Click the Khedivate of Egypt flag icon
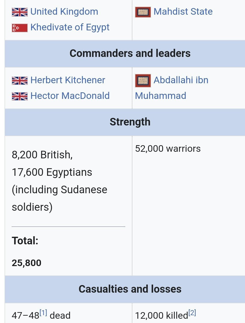Viewport: 245px width, 323px height. (19, 28)
